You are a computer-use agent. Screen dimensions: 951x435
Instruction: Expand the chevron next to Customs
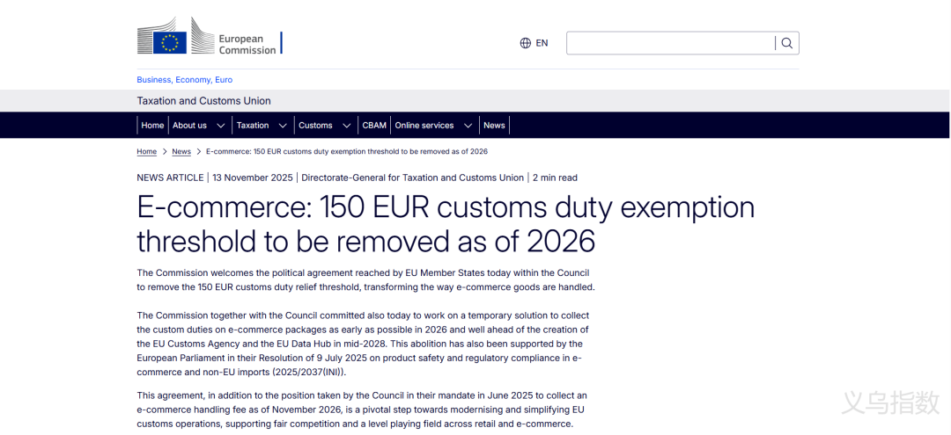[x=347, y=126]
